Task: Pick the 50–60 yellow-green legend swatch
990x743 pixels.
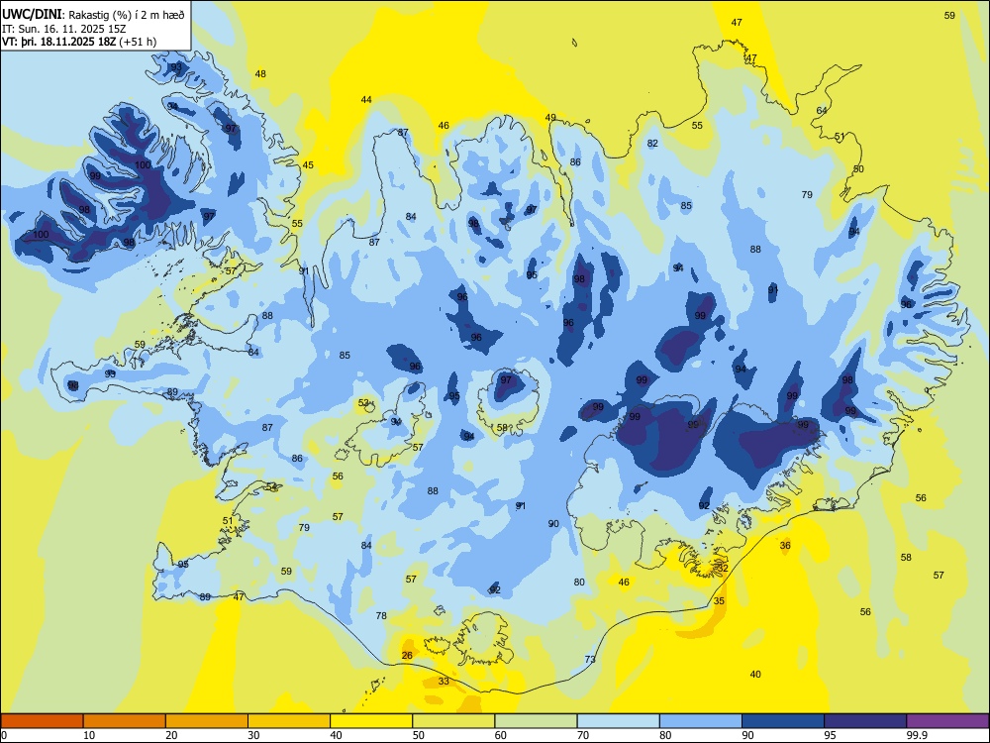Action: 453,721
